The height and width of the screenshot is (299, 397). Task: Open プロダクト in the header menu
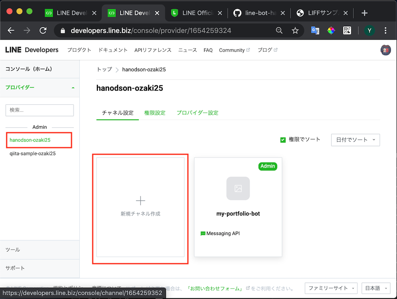[x=79, y=50]
